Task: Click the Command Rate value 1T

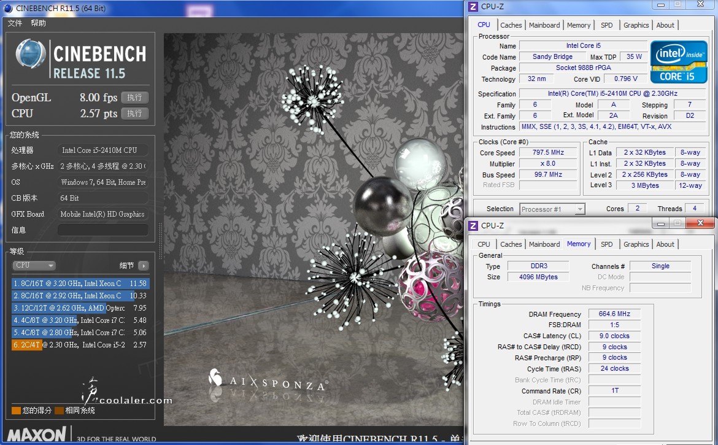Action: tap(614, 390)
